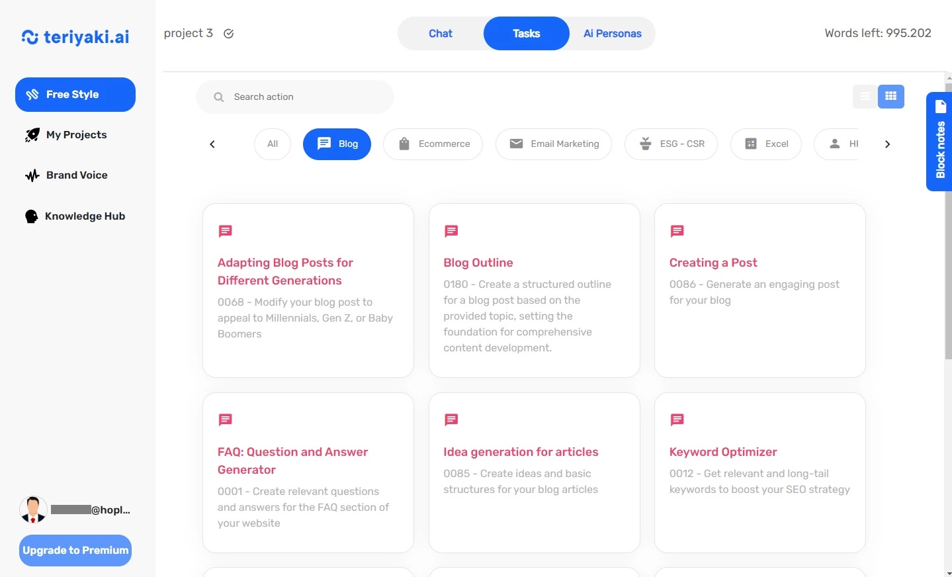Click chat icon on Idea generation card

(x=451, y=420)
